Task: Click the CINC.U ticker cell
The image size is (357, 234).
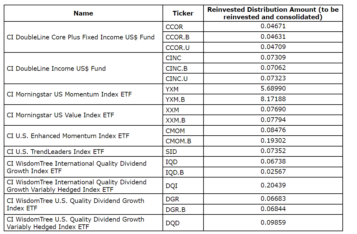Action: [x=176, y=79]
